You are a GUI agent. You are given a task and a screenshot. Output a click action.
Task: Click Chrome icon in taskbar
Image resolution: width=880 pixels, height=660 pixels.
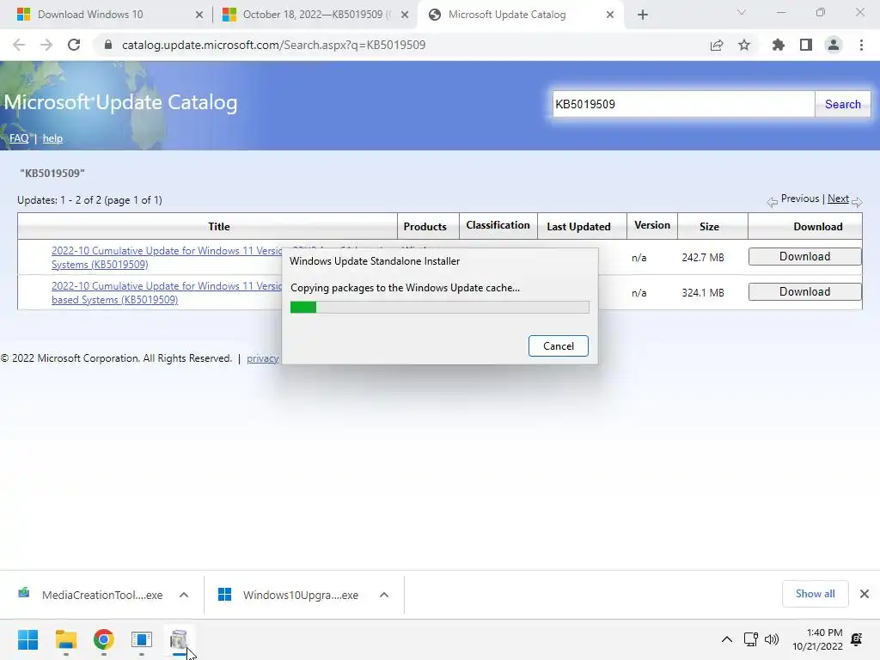(x=103, y=639)
